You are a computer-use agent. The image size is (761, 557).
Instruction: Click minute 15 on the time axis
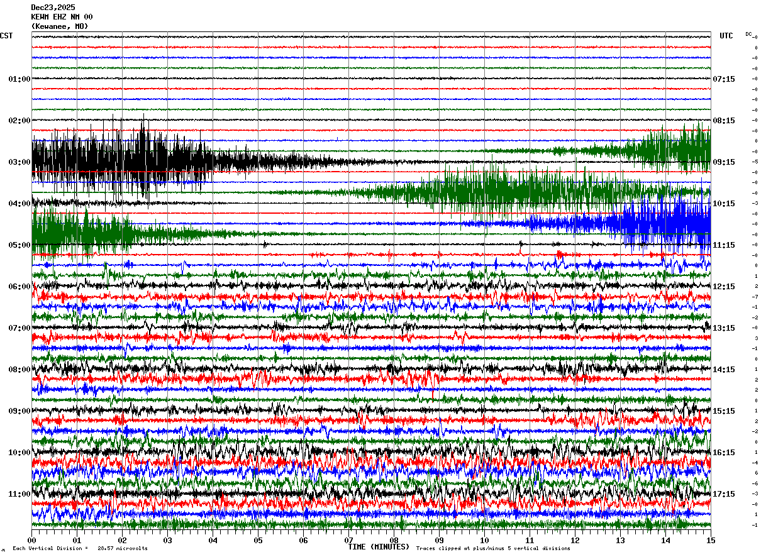pos(711,540)
